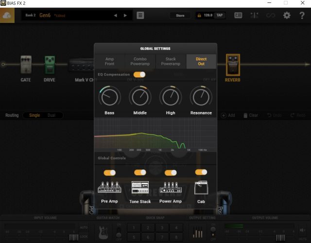Screen dimensions: 311x243
Task: Select Dual routing mode
Action: point(52,115)
